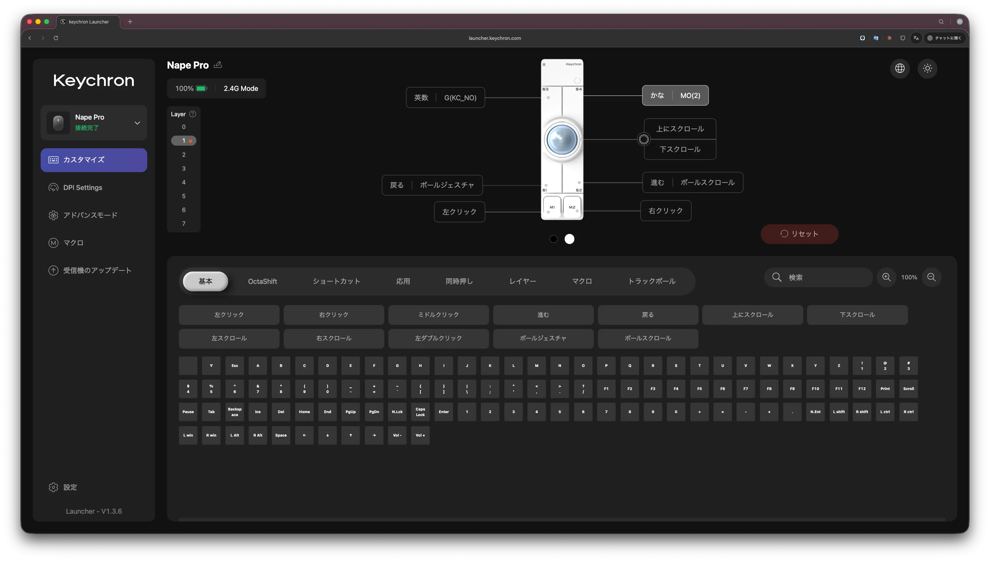Select layer 5
This screenshot has height=561, width=990.
[x=183, y=196]
